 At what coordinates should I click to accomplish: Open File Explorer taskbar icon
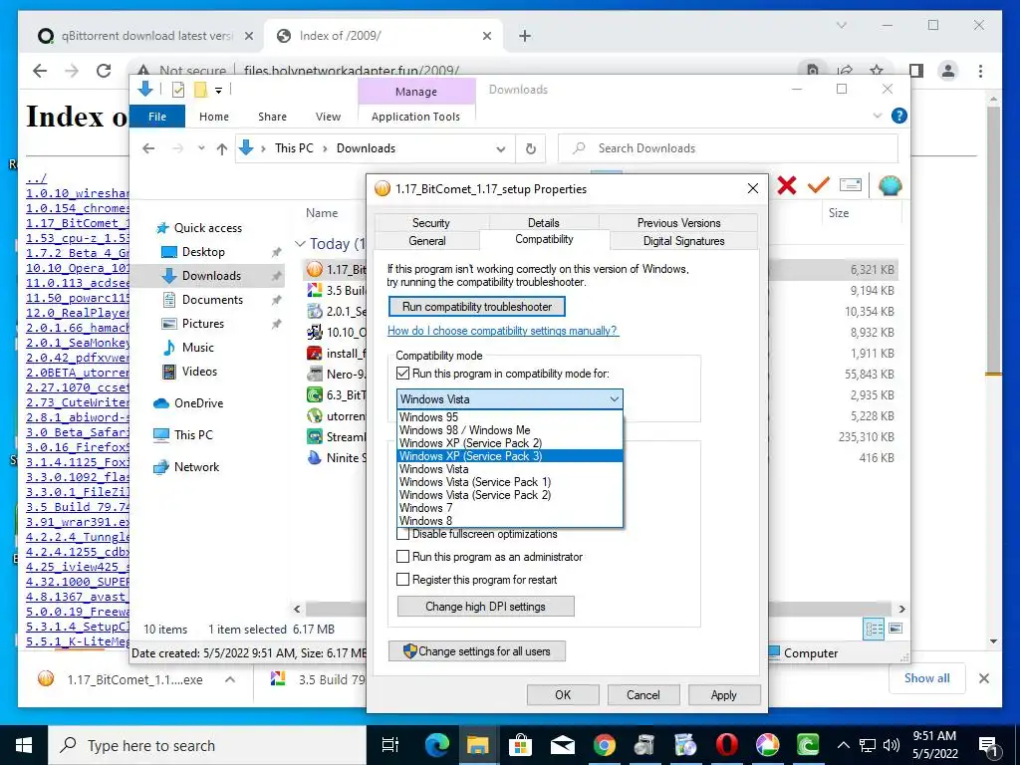click(x=477, y=745)
